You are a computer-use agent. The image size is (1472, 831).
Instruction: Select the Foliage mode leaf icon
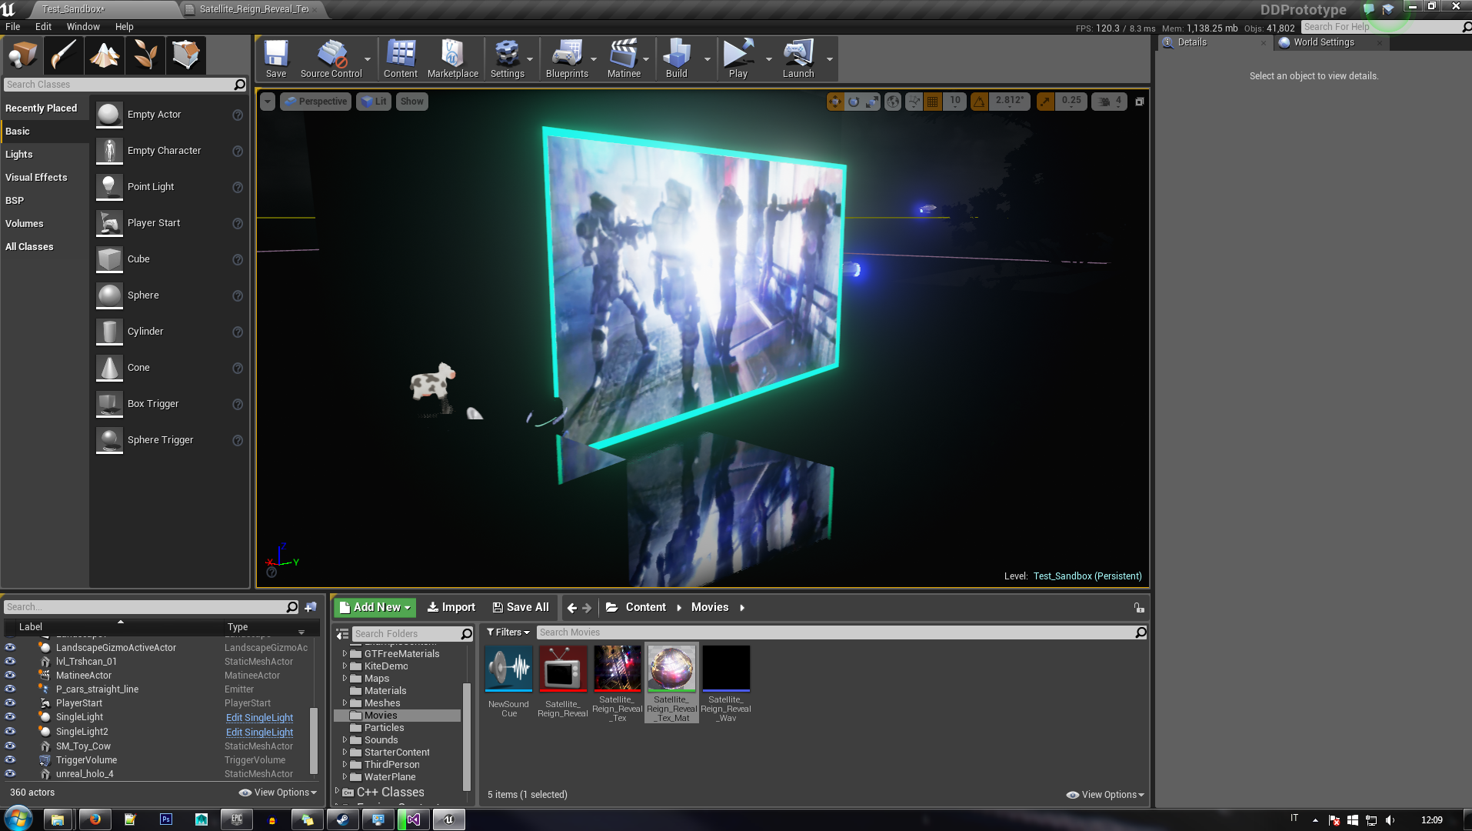[145, 55]
